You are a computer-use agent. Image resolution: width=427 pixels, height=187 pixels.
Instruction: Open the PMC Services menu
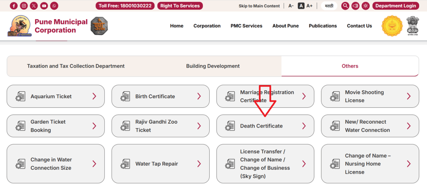click(246, 26)
